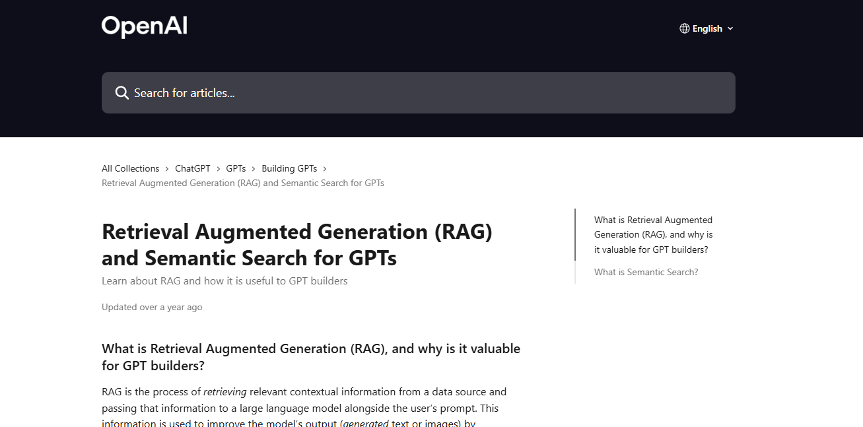Screen dimensions: 863x427
Task: Open the ChatGPT breadcrumb link
Action: click(193, 168)
